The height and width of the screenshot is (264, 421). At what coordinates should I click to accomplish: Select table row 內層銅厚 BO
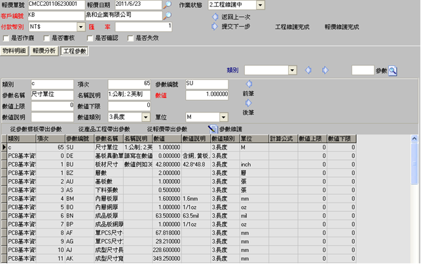pyautogui.click(x=179, y=207)
